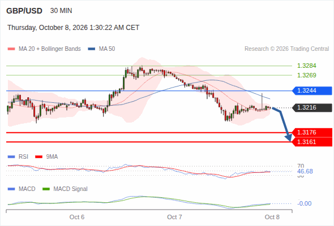Click the MA 50 blue legend swatch
The height and width of the screenshot is (226, 334).
[92, 49]
